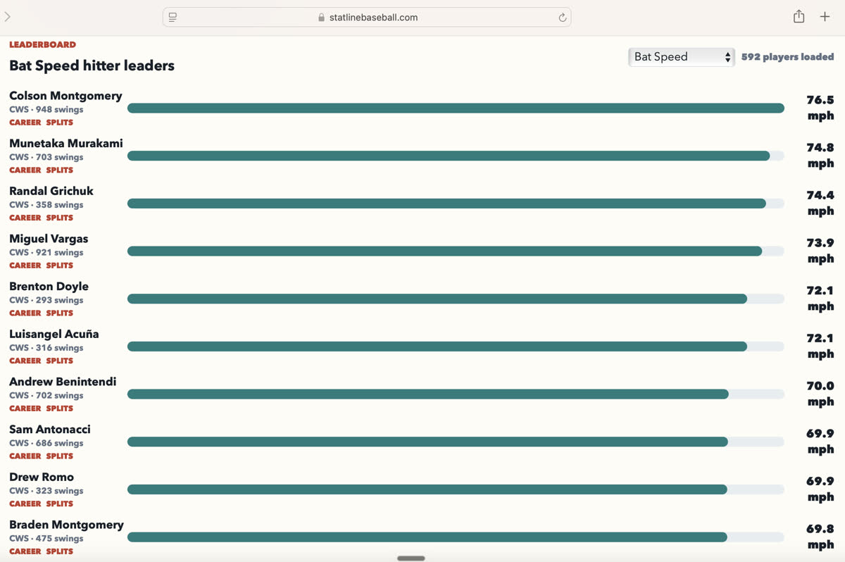Open Sam Antonacci's SPLITS link

[x=60, y=456]
